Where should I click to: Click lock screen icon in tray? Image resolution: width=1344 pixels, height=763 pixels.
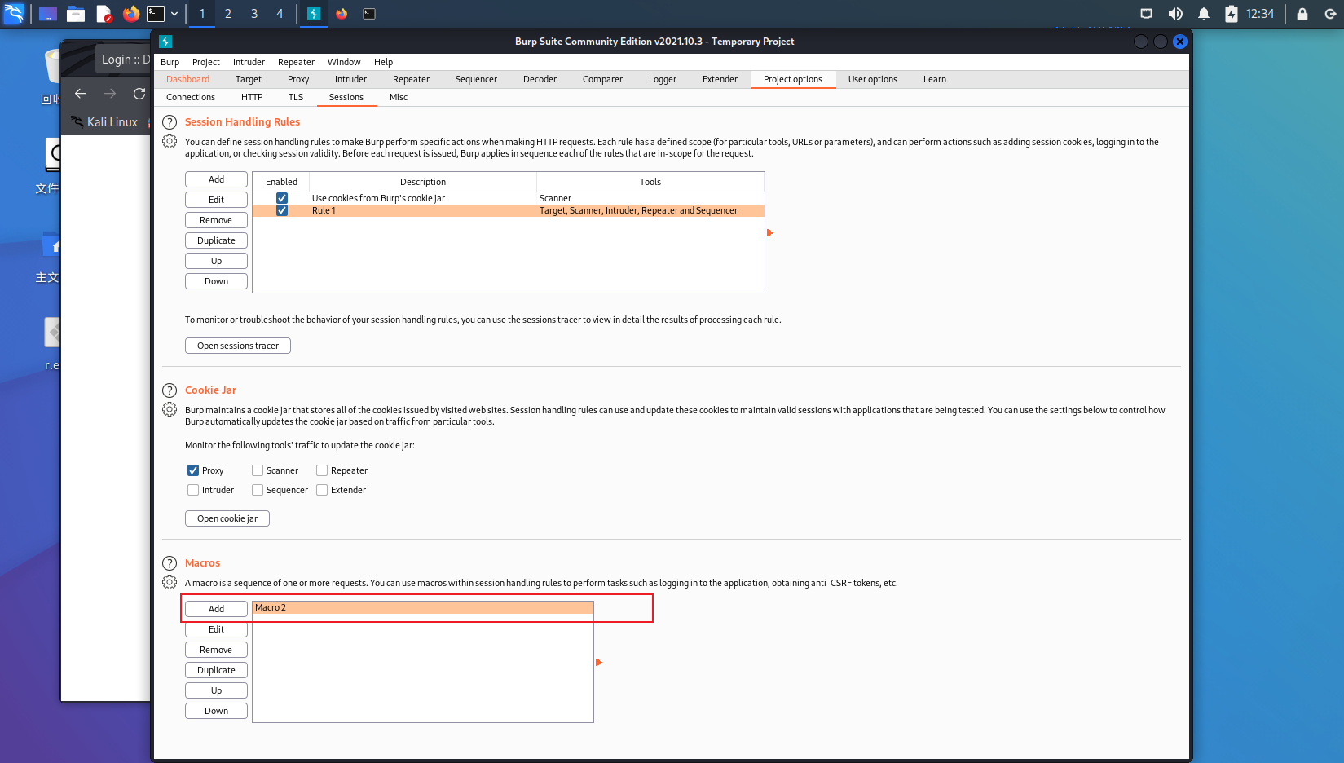pos(1302,13)
